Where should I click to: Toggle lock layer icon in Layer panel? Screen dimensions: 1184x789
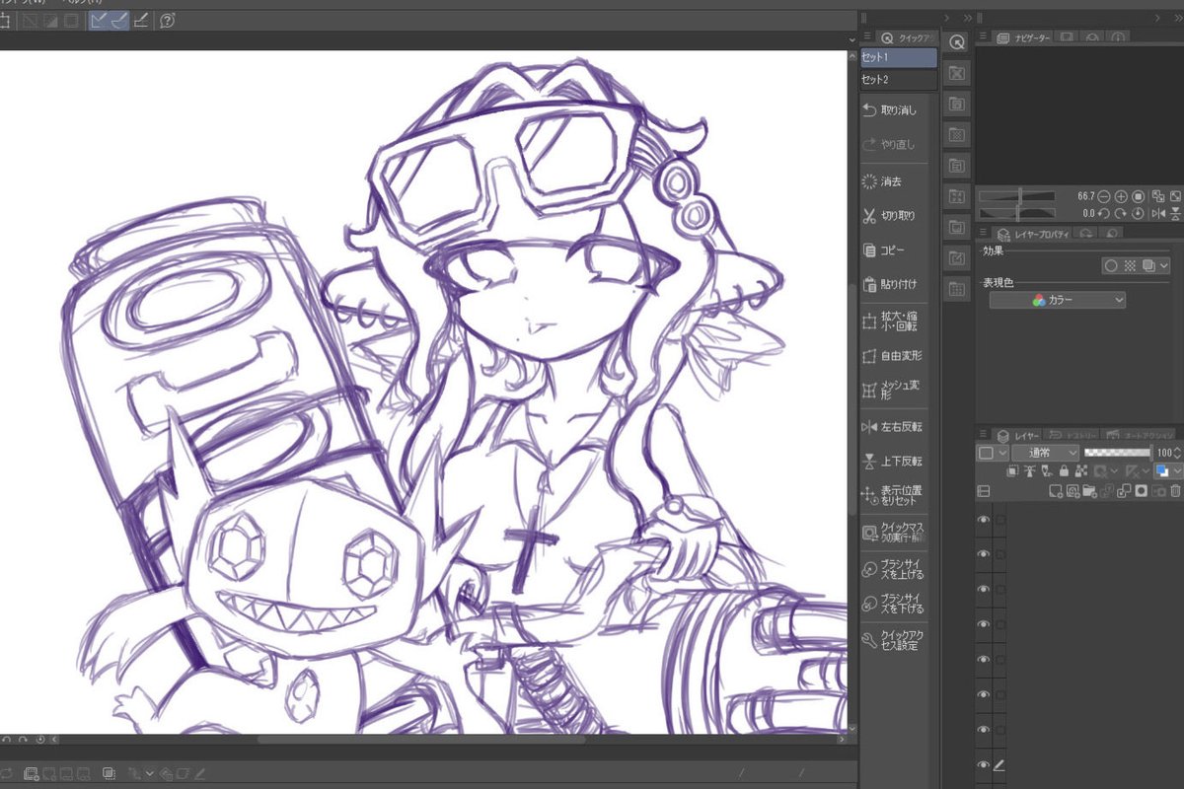point(1064,471)
